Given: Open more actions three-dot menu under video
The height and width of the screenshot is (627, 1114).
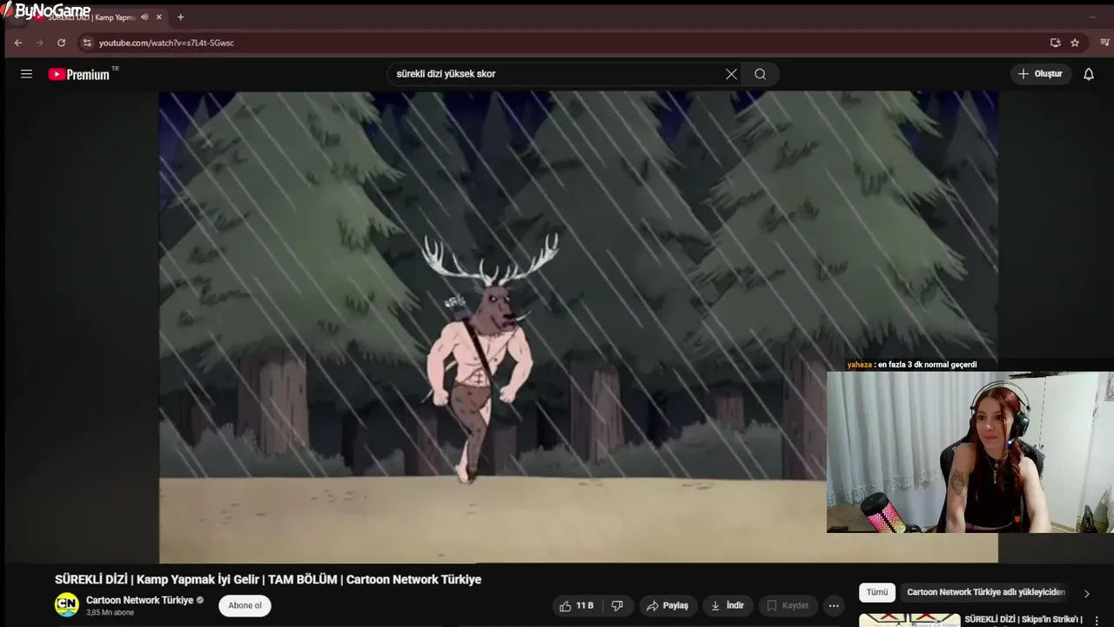Looking at the screenshot, I should pos(834,606).
